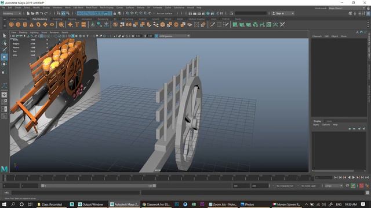This screenshot has width=371, height=208.
Task: Open the Sign In dropdown
Action: click(283, 13)
